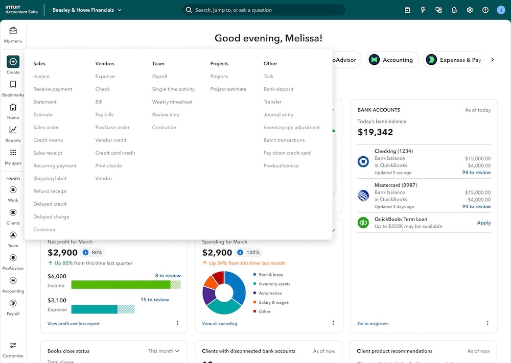
Task: Open Reports from the sidebar
Action: tap(13, 132)
